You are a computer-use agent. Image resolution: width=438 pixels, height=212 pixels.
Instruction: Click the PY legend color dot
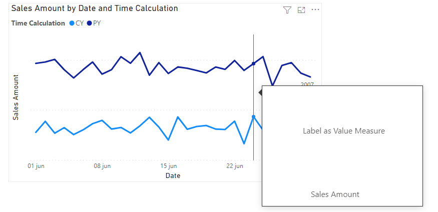click(x=90, y=23)
